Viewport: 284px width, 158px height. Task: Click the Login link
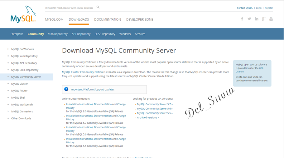(259, 8)
